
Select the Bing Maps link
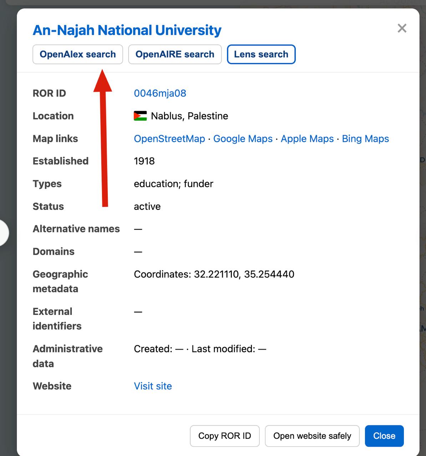(x=365, y=139)
